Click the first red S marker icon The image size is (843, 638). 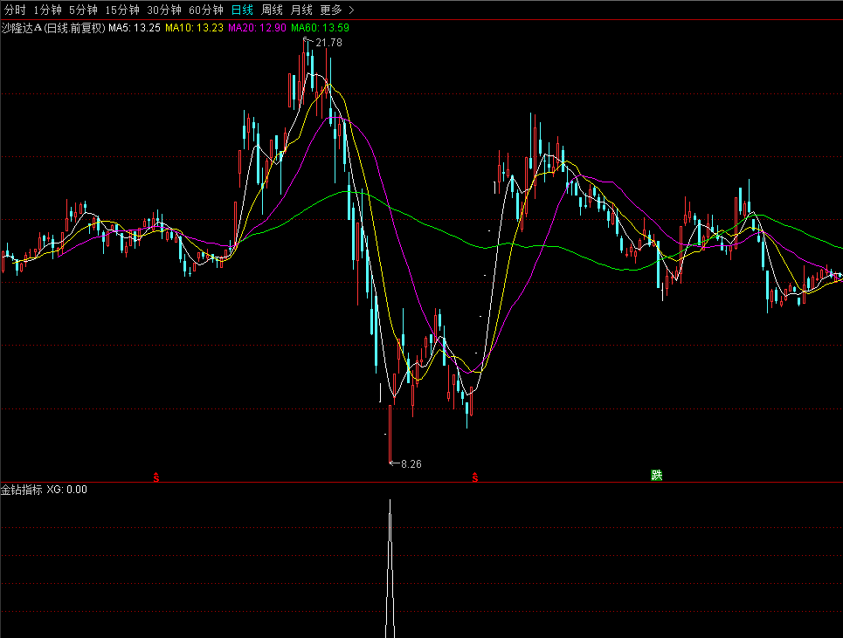(x=155, y=476)
